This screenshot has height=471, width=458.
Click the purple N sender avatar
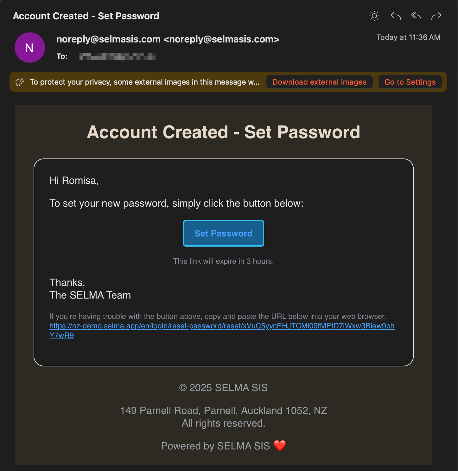(30, 48)
